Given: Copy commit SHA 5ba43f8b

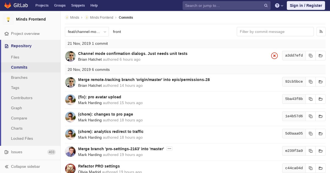Looking at the screenshot, I should coord(310,99).
